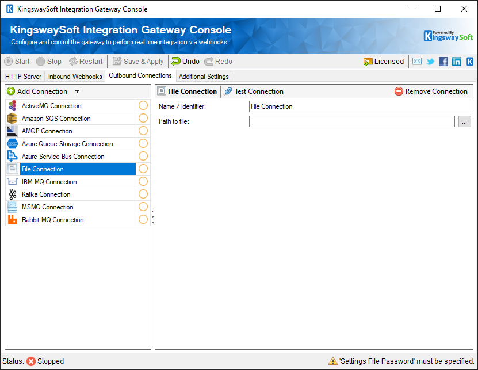The width and height of the screenshot is (478, 370).
Task: Open the email envelope icon in toolbar
Action: click(x=417, y=62)
